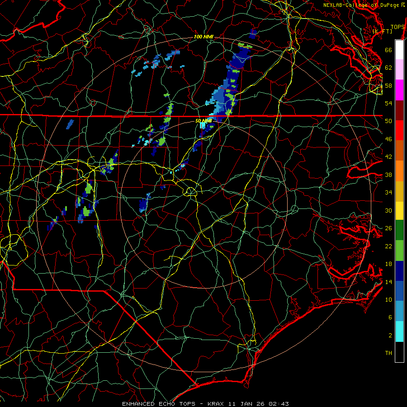407x407 pixels.
Task: Click the black TH swatch in the color scale
Action: (399, 352)
